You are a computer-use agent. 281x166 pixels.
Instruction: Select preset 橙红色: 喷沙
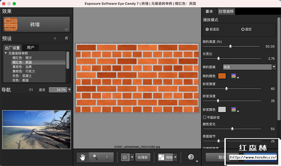[22, 58]
